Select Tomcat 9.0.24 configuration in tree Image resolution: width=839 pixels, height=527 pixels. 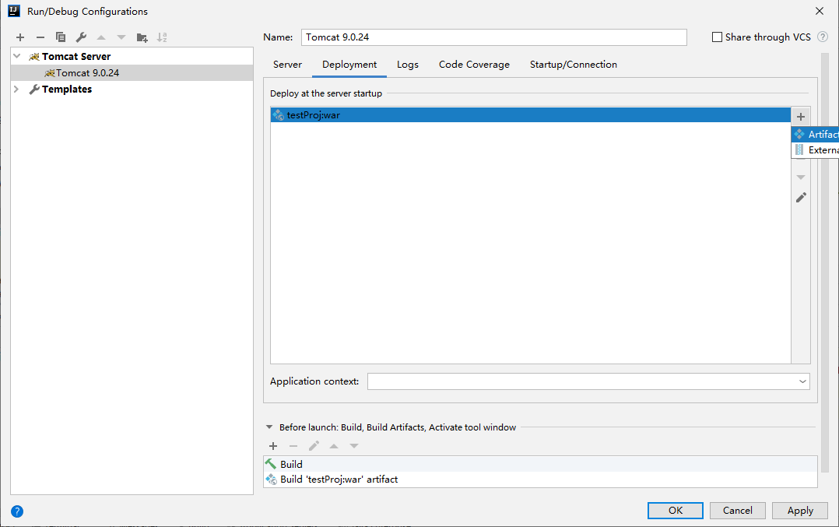(132, 72)
